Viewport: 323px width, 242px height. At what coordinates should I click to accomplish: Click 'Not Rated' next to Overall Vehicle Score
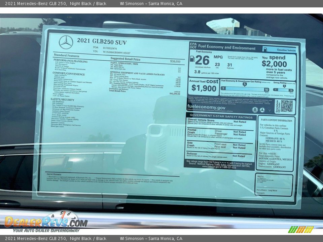pyautogui.click(x=240, y=122)
